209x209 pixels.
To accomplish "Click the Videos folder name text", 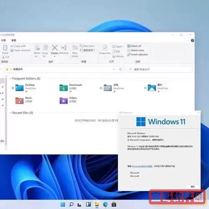I will (73, 98).
